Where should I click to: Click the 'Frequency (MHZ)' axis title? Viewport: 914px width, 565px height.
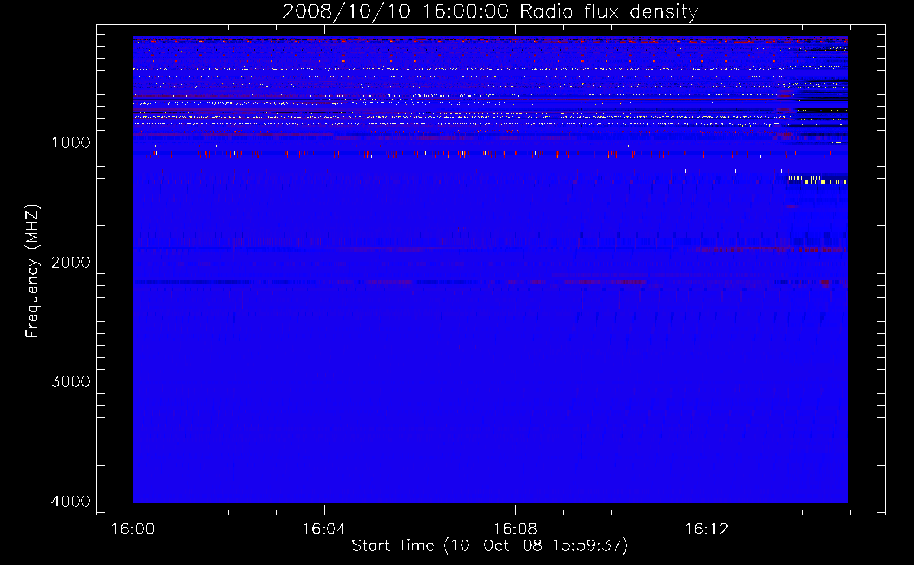tap(32, 271)
